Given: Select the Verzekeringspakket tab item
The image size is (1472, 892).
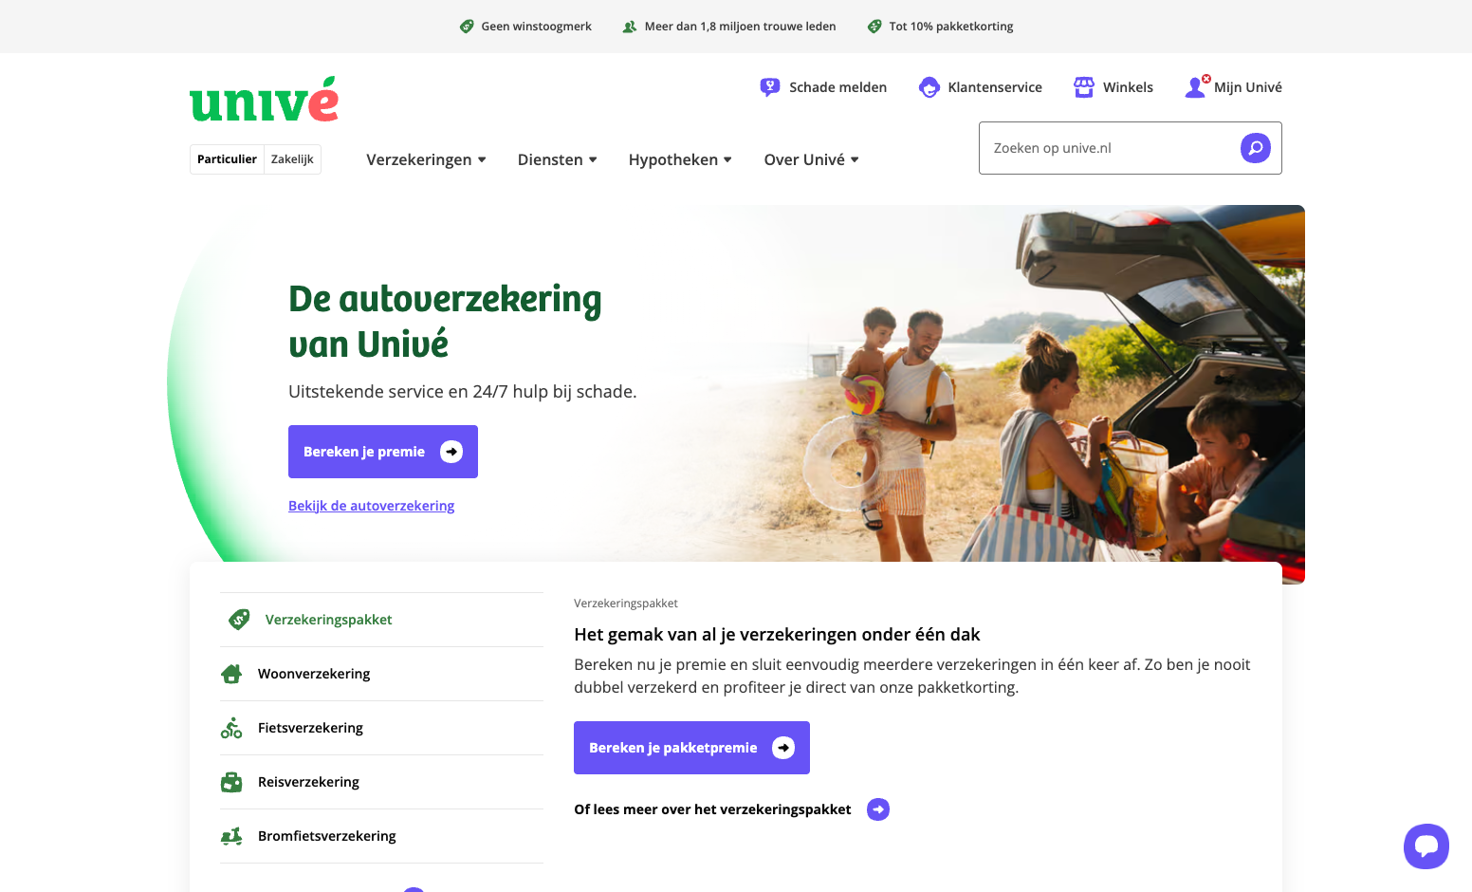Looking at the screenshot, I should click(382, 620).
